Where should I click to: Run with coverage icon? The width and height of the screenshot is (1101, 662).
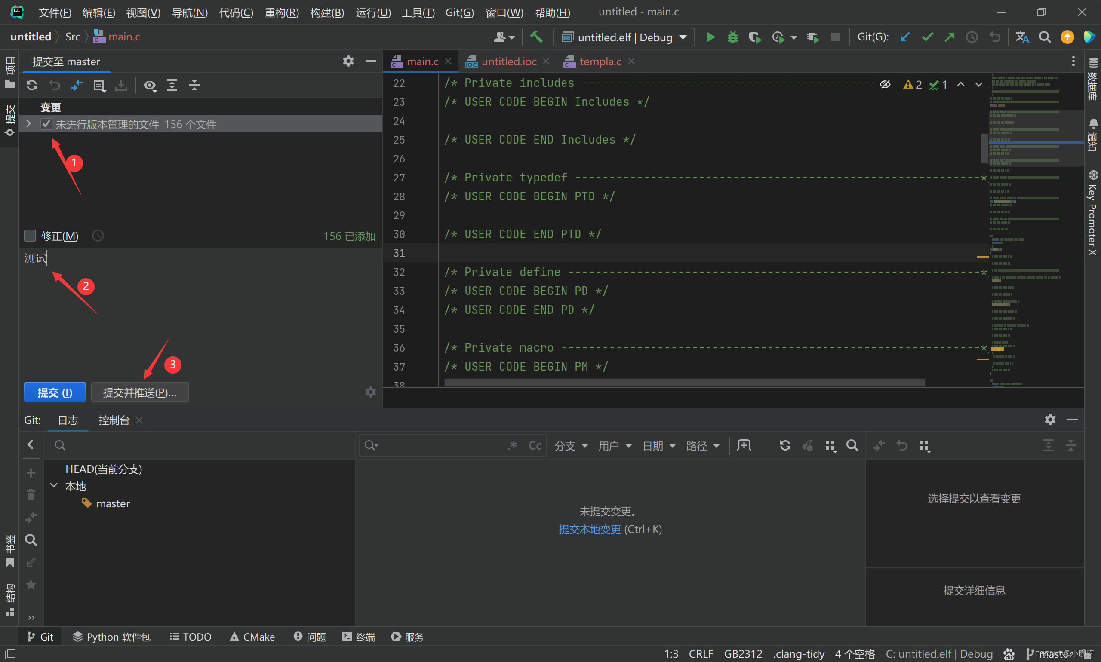point(755,37)
